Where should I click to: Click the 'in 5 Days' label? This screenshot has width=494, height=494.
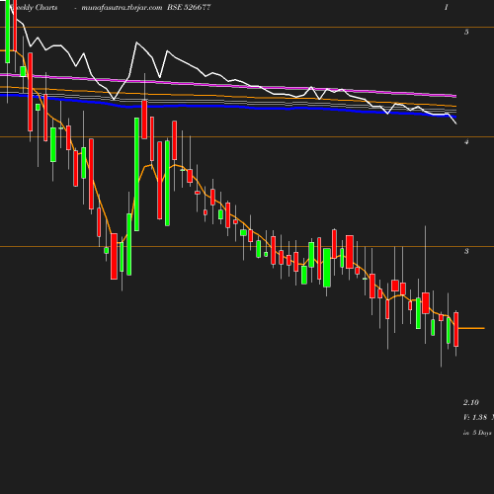pyautogui.click(x=477, y=433)
